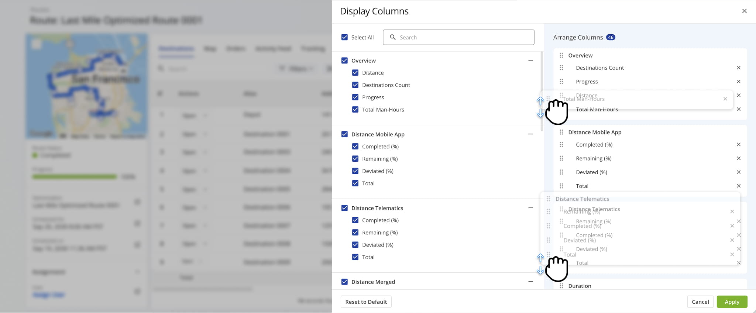Screen dimensions: 756x313
Task: Uncheck Total Man-Hours checkbox
Action: 355,110
